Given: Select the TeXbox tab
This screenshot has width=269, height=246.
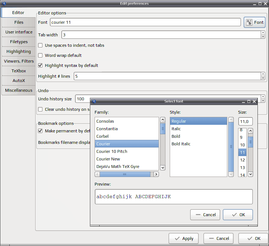Looking at the screenshot, I should click(19, 71).
